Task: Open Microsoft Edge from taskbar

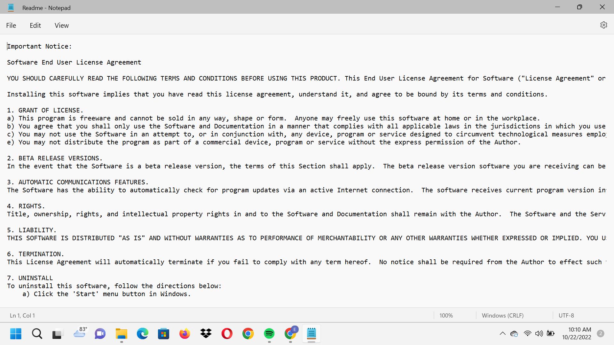Action: point(142,334)
